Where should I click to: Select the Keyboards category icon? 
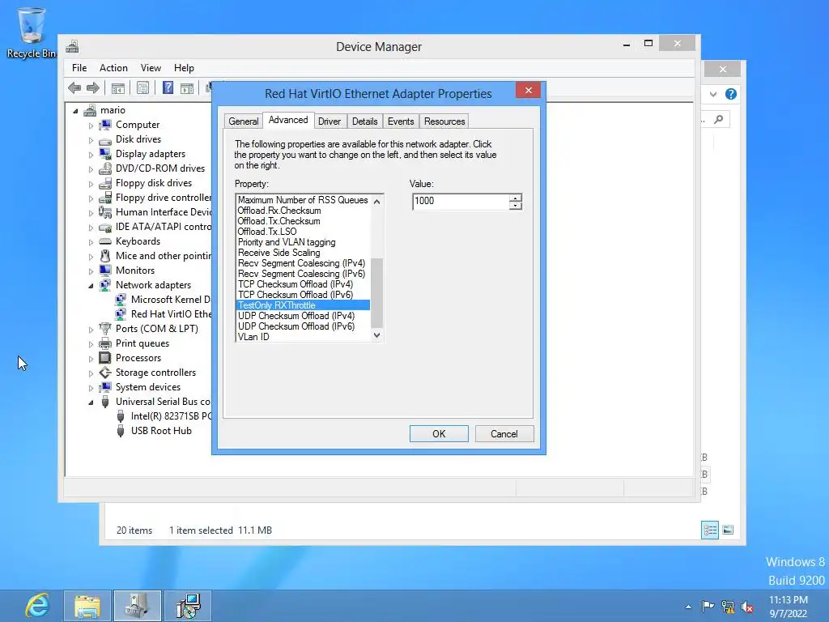click(x=105, y=241)
